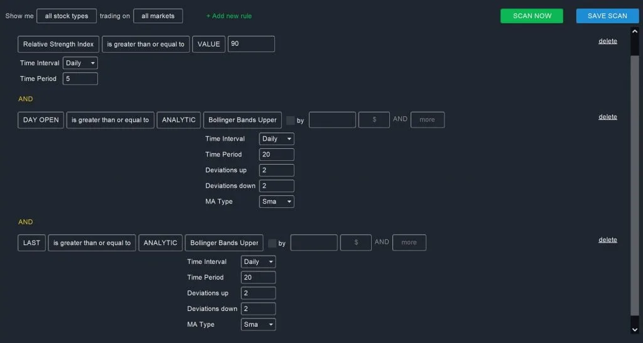Expand MA Type dropdown in LAST rule
This screenshot has width=643, height=343.
258,324
